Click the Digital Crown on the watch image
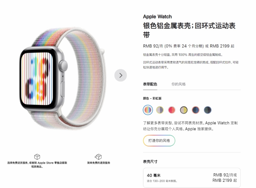The height and width of the screenshot is (188, 256). 63,66
